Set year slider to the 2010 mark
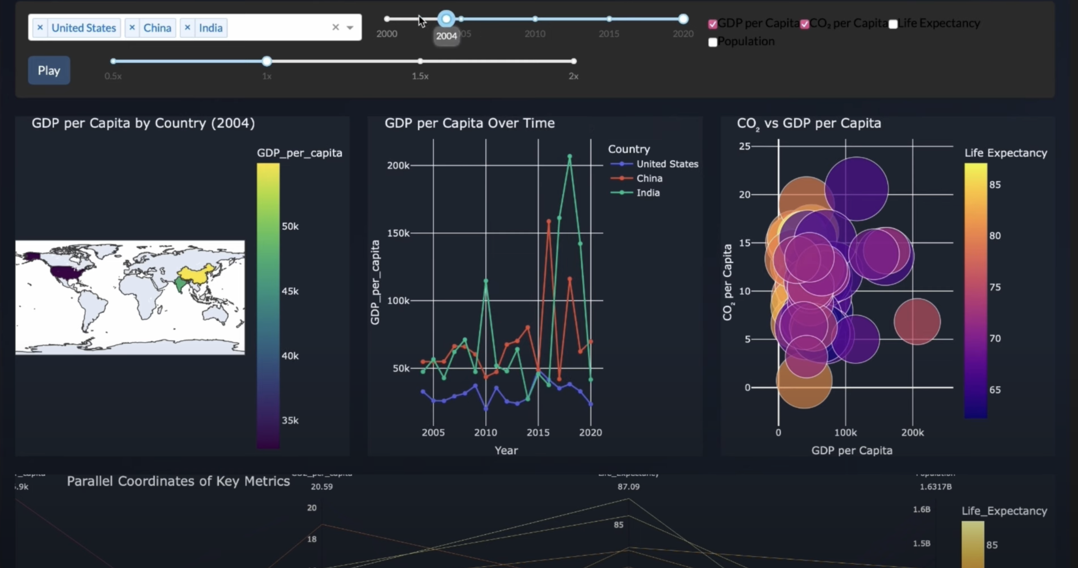This screenshot has width=1078, height=568. tap(535, 19)
